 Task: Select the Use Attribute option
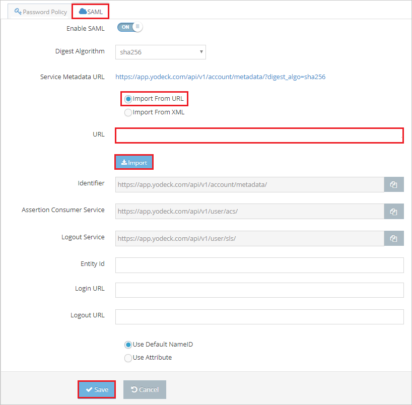(128, 358)
